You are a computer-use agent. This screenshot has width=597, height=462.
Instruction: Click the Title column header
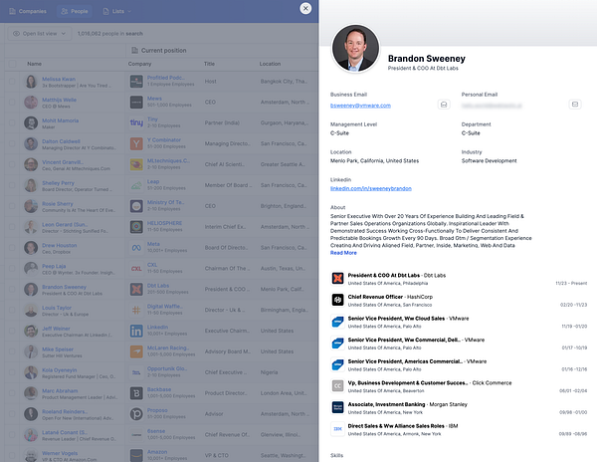click(x=209, y=64)
